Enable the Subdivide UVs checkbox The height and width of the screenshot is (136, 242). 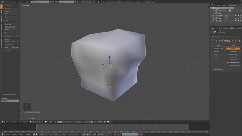tap(228, 63)
